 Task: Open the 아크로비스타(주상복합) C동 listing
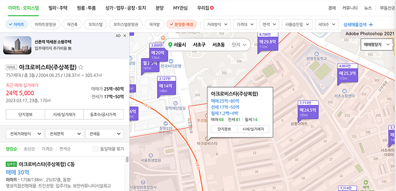47,164
